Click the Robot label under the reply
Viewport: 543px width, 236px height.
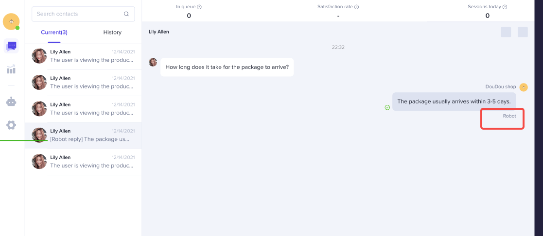coord(509,116)
